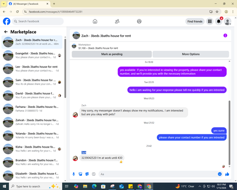Open David conversation in the list
Screen dimensions: 237x190
pos(32,95)
